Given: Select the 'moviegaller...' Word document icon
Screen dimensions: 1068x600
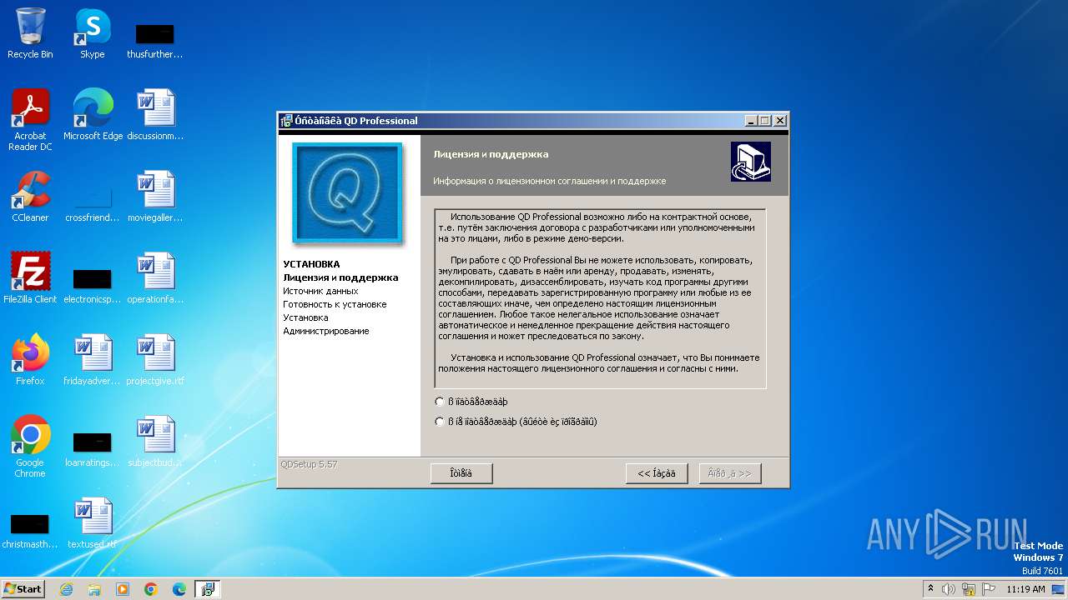Looking at the screenshot, I should click(x=155, y=197).
